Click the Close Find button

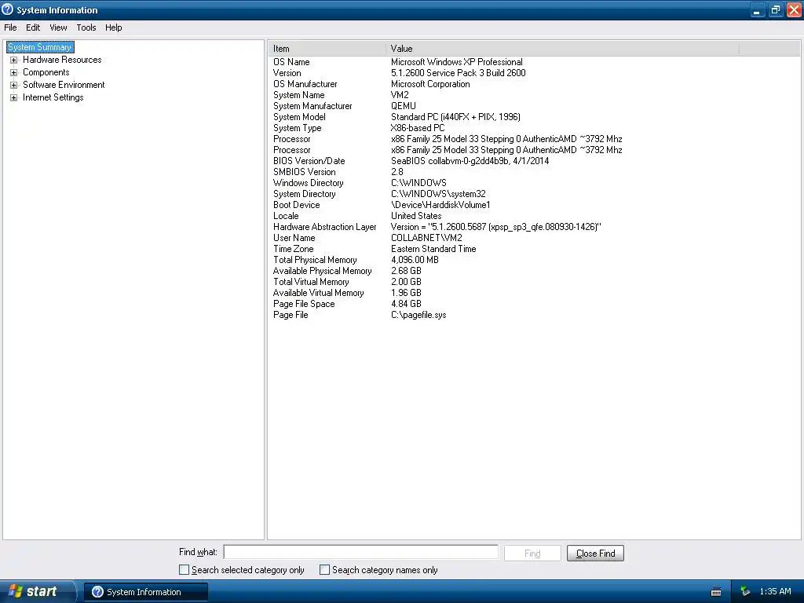(595, 554)
